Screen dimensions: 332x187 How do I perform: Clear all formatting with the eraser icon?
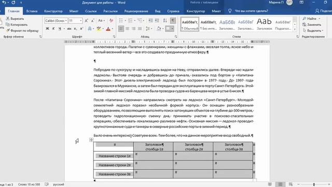pos(111,21)
